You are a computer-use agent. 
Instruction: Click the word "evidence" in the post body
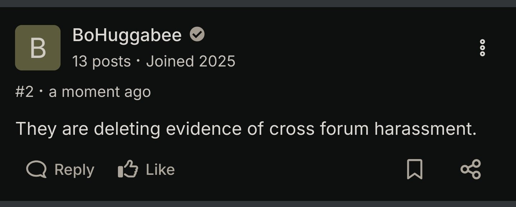click(204, 129)
